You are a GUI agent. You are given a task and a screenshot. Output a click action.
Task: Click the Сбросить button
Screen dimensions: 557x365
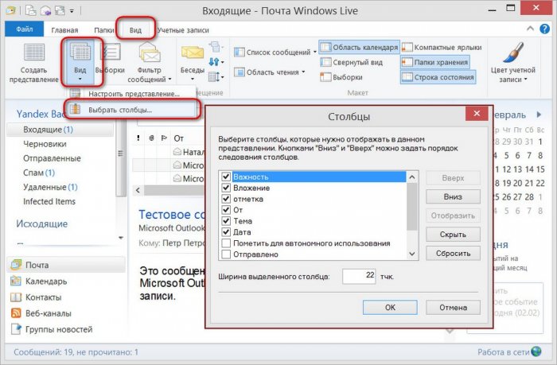[453, 254]
